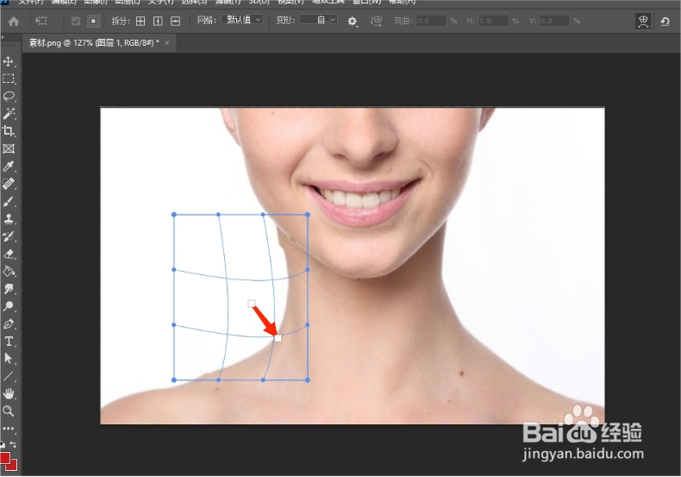Click the bottom-right warp mesh corner handle
This screenshot has height=477, width=681.
pos(308,380)
